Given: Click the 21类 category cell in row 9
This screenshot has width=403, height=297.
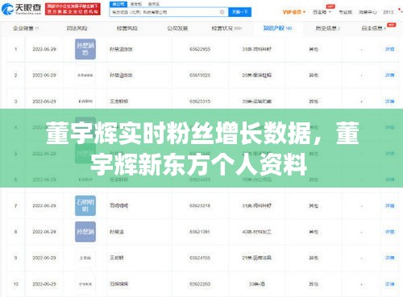Looking at the screenshot, I should coord(256,258).
